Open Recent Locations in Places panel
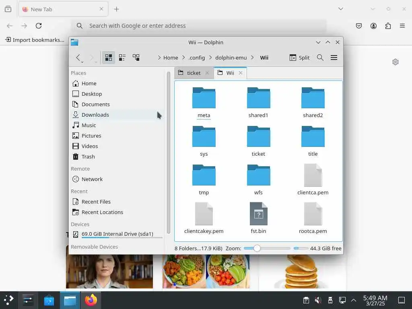This screenshot has height=309, width=412. pyautogui.click(x=117, y=212)
